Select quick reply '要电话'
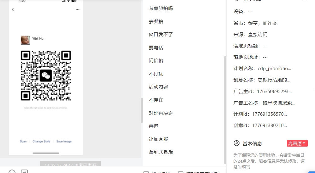This screenshot has width=315, height=173. (x=156, y=48)
